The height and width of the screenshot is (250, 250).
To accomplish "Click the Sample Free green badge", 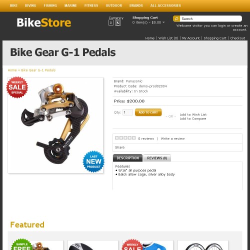I will 21,244.
